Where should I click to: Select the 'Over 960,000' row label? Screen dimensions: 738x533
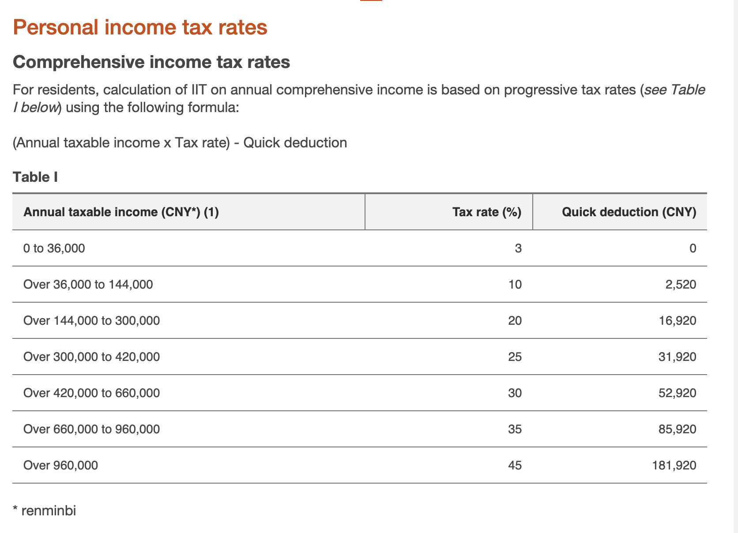coord(60,465)
